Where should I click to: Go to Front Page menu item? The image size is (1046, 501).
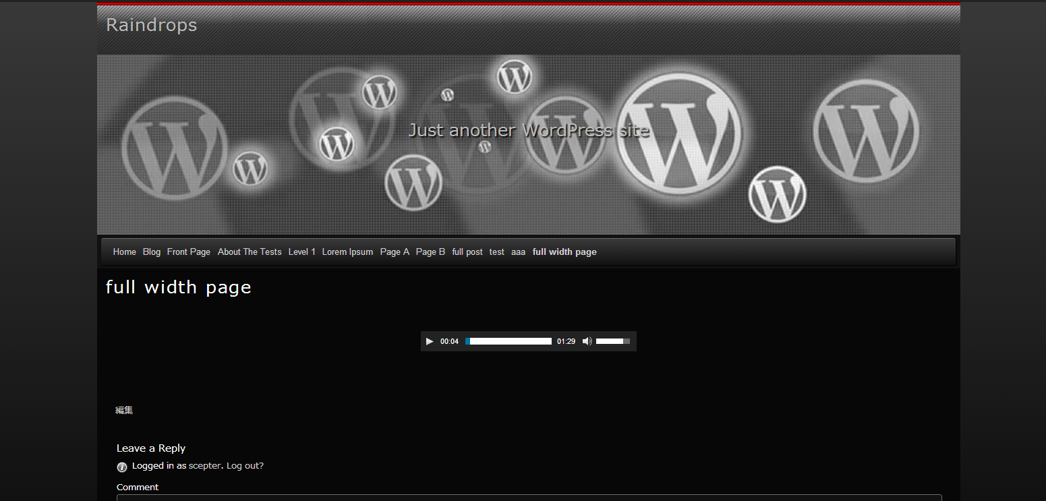click(x=189, y=252)
